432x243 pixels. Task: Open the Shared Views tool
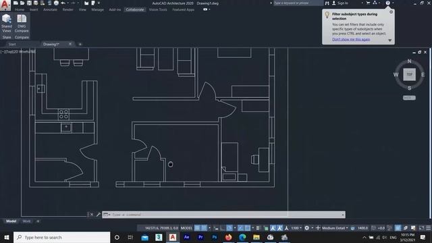click(x=7, y=23)
